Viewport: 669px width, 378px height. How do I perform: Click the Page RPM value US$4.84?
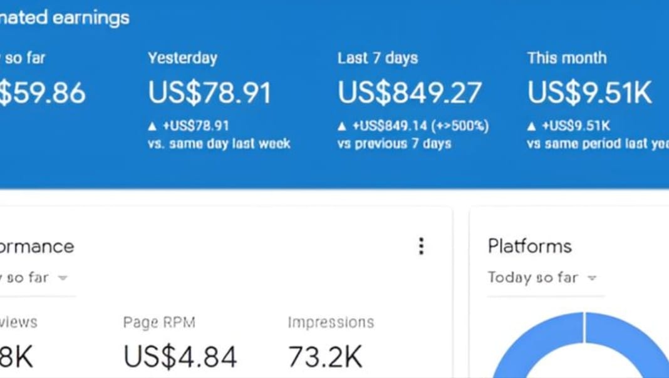180,356
